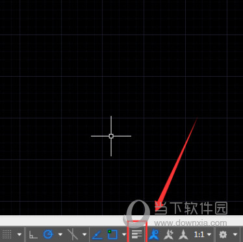Expand workspace switching dropdown arrow
This screenshot has width=243, height=242.
[235, 234]
